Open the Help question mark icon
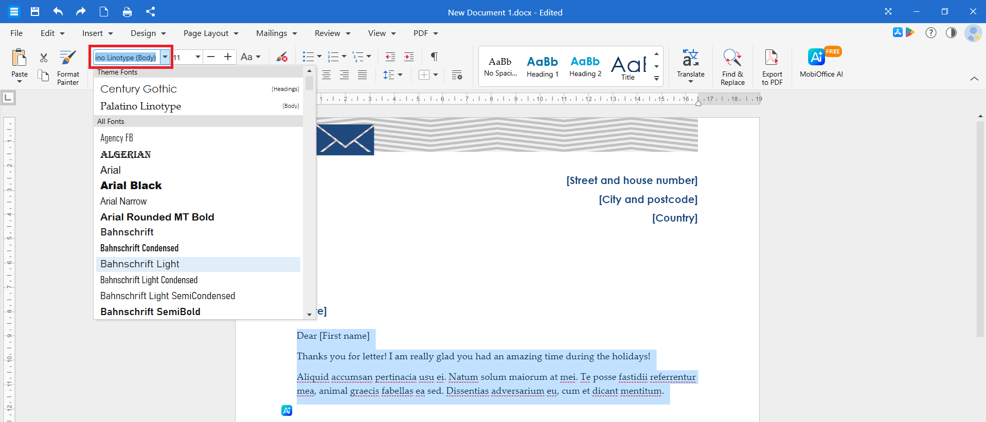 click(x=931, y=33)
